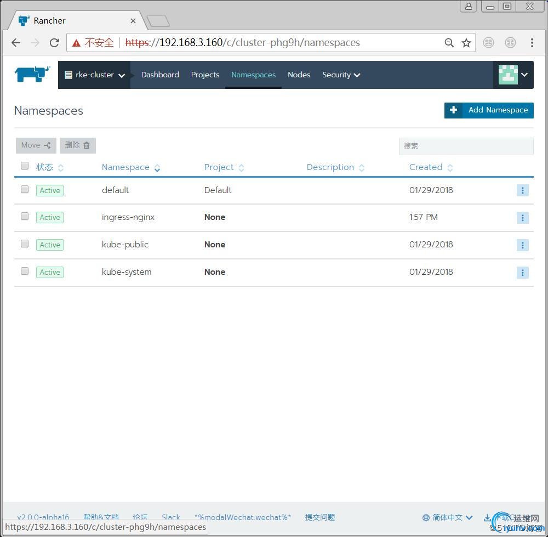
Task: Select the Namespaces tab
Action: click(x=253, y=75)
